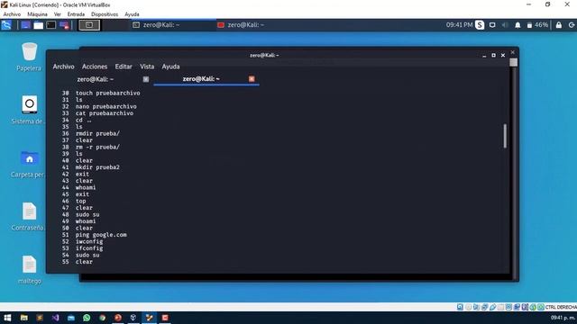This screenshot has width=577, height=324.
Task: Select the active second zero@Kali terminal tab
Action: tap(201, 79)
